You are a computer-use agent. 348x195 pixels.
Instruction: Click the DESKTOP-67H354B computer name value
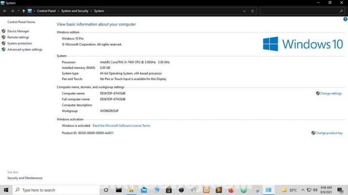point(113,93)
